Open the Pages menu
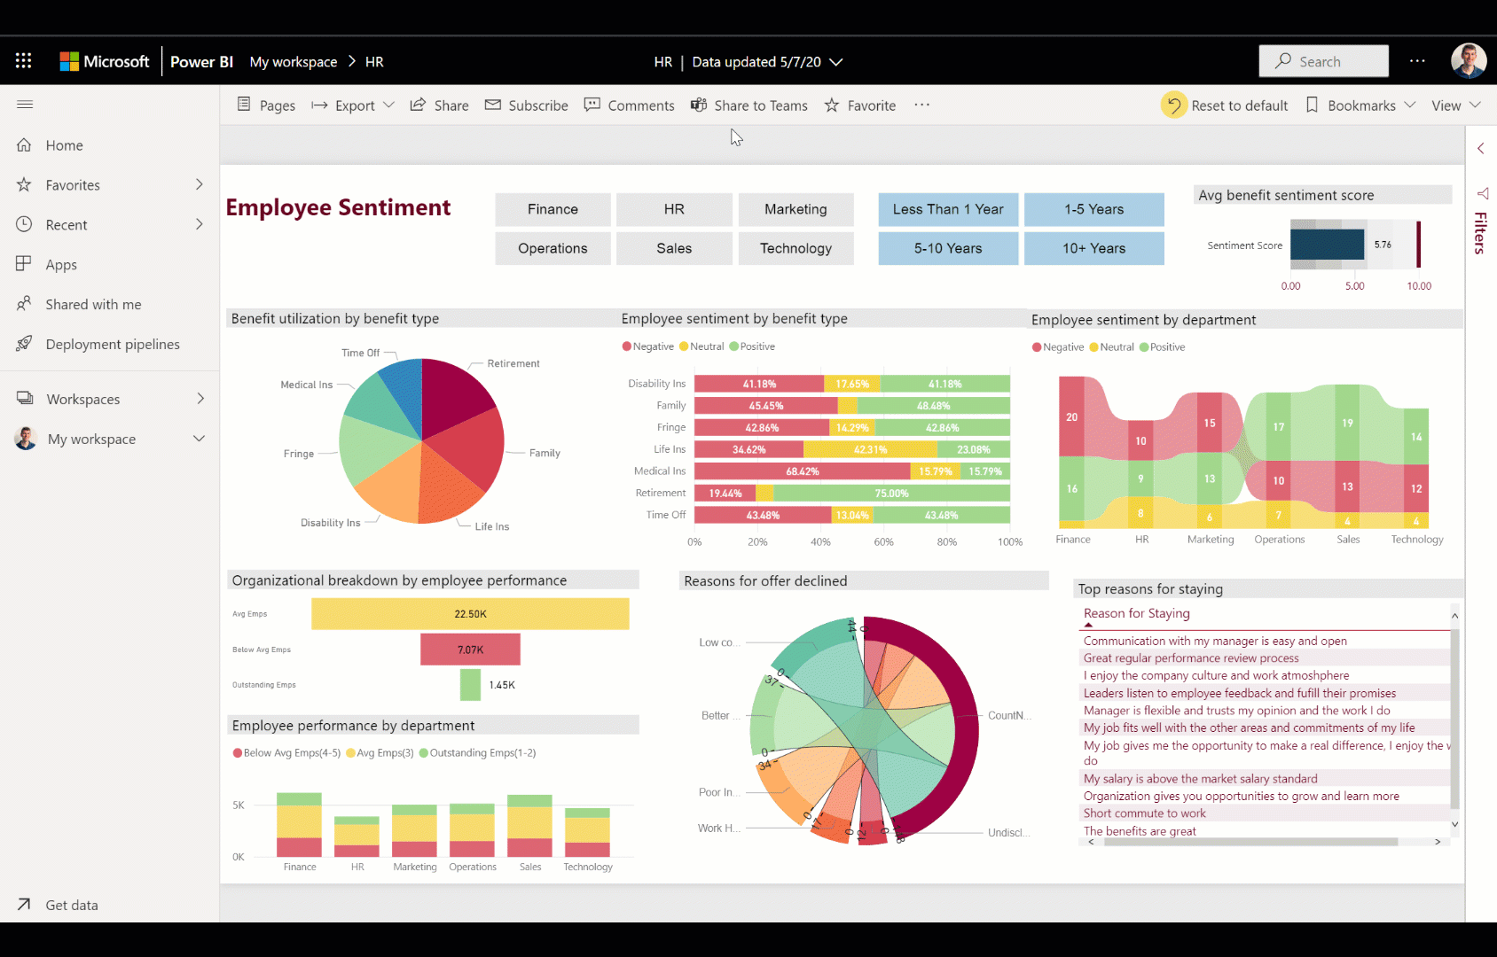The width and height of the screenshot is (1497, 957). click(265, 105)
